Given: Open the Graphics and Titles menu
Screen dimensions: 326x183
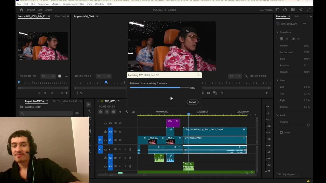Looking at the screenshot, I should click(x=74, y=4).
